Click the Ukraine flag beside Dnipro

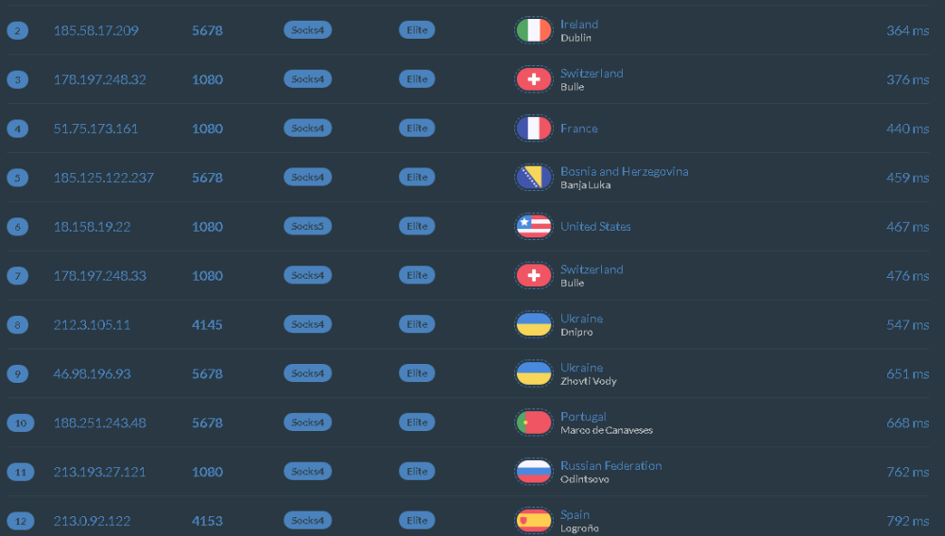coord(534,325)
